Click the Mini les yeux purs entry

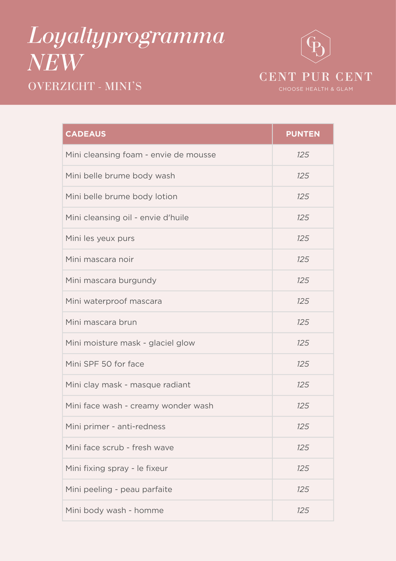pos(100,238)
